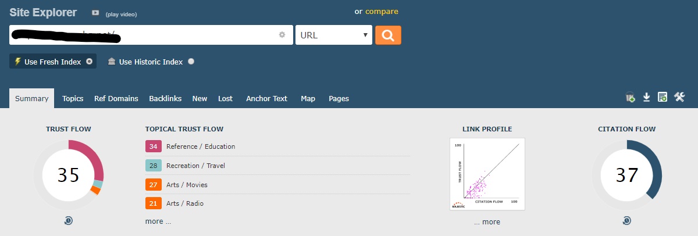Image resolution: width=698 pixels, height=236 pixels.
Task: Click history icon below Trust Flow
Action: (x=68, y=220)
